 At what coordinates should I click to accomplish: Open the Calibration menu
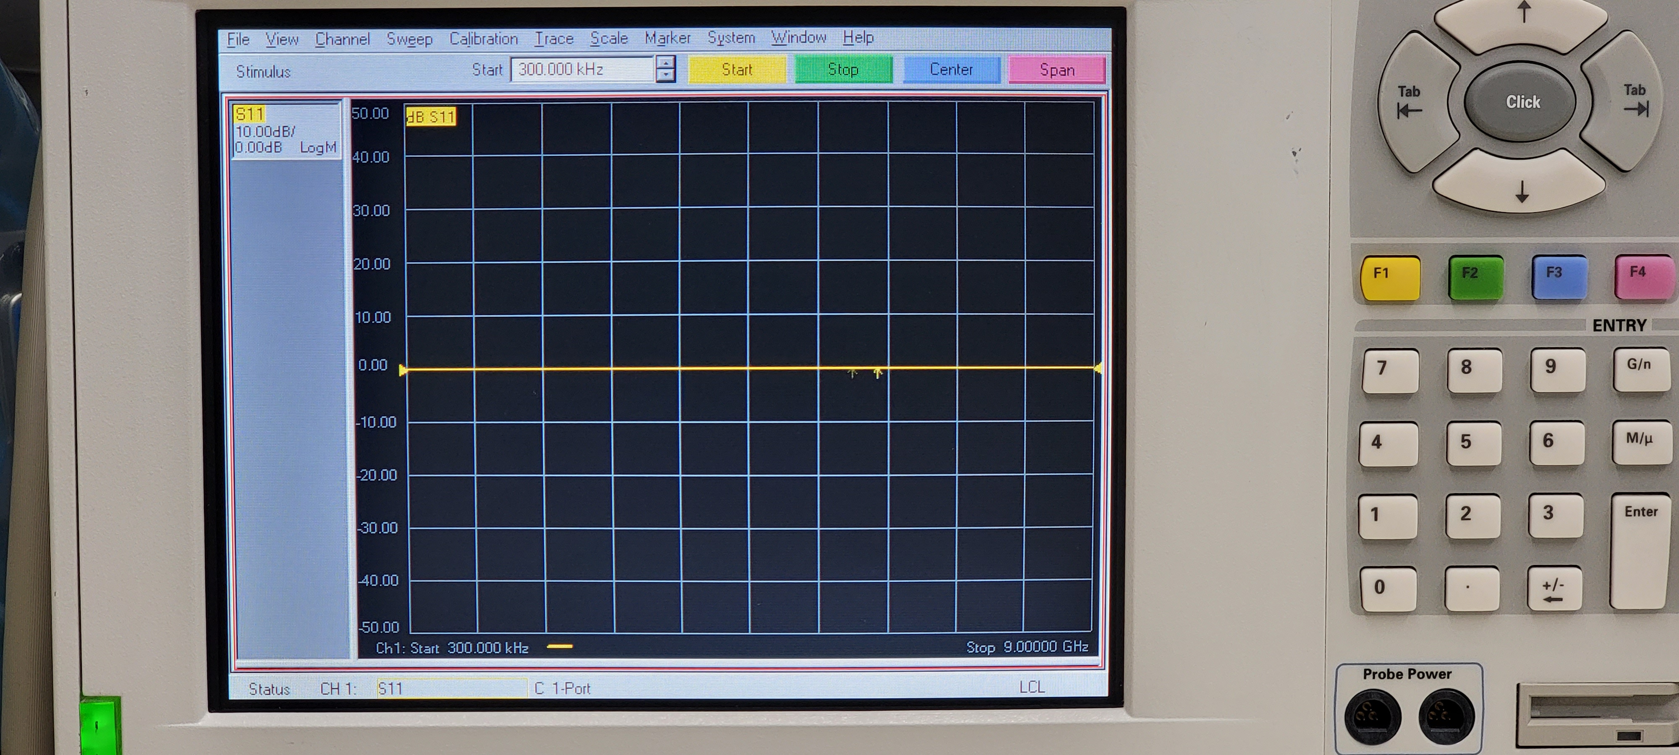(x=483, y=39)
